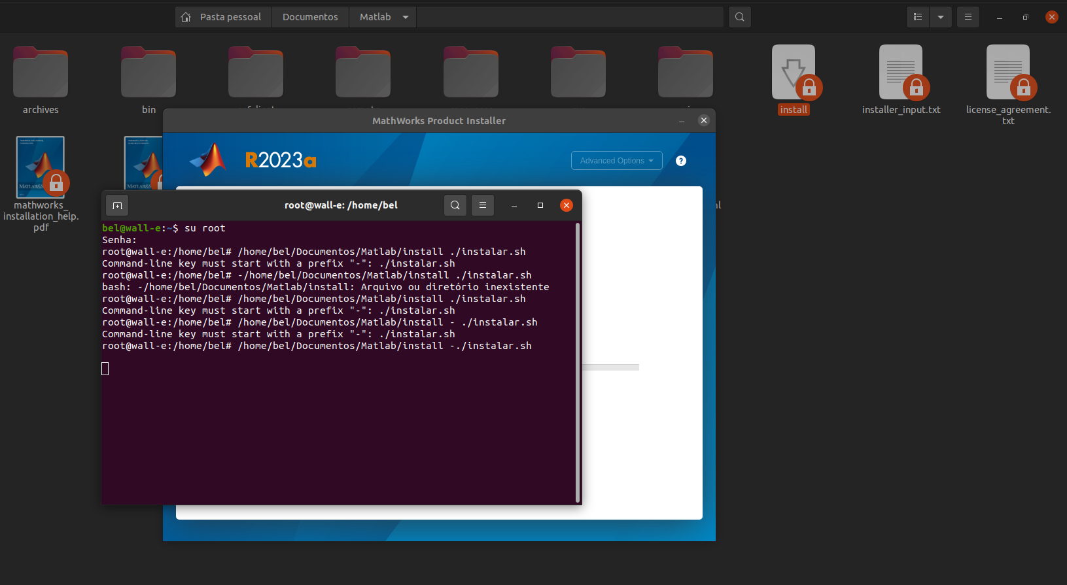This screenshot has width=1067, height=585.
Task: Click the terminal search icon
Action: click(455, 205)
